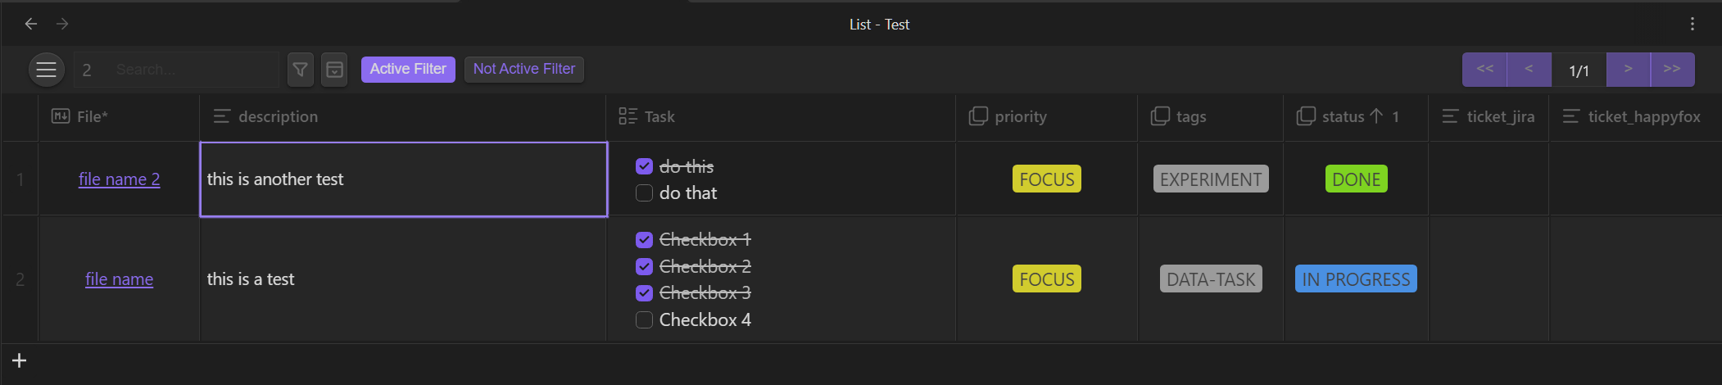Open the three-dot more options menu
Image resolution: width=1722 pixels, height=385 pixels.
coord(1692,24)
